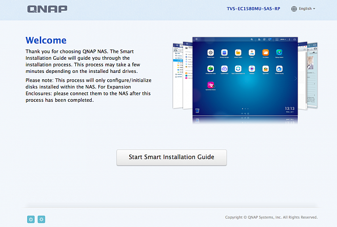Click the QNAP copyright notice

pos(271,217)
